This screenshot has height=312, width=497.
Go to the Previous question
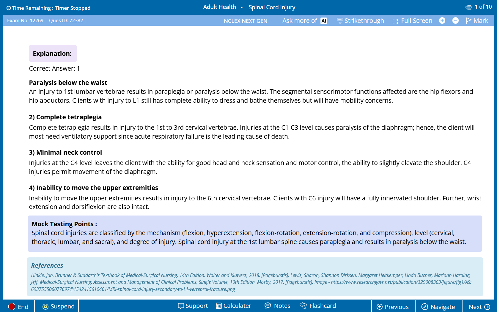point(393,307)
